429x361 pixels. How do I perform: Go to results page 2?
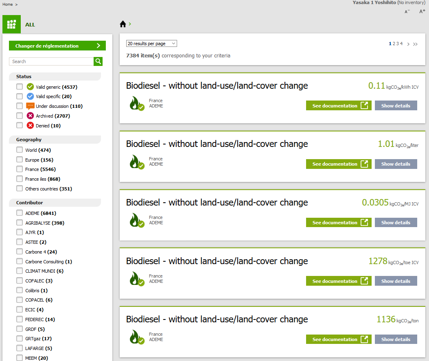pos(394,44)
